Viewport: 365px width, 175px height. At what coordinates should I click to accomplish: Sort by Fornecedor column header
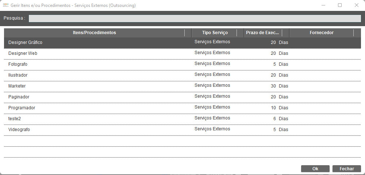coord(321,33)
